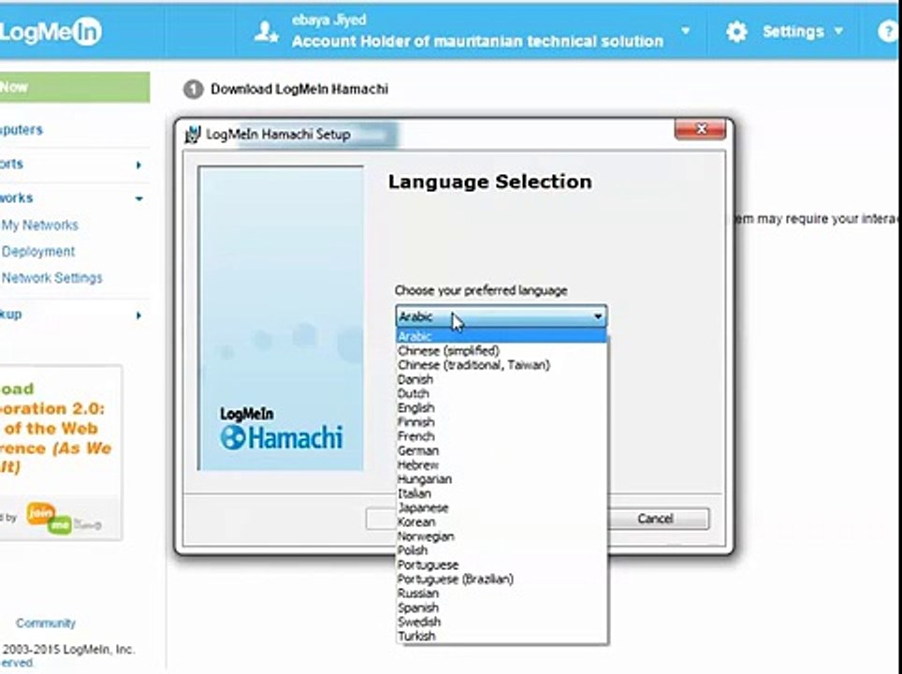Open My Networks in the sidebar
902x674 pixels.
tap(39, 225)
